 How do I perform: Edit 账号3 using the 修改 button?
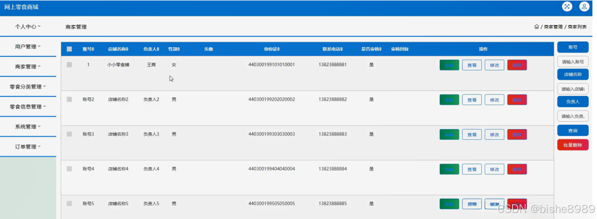pyautogui.click(x=495, y=134)
